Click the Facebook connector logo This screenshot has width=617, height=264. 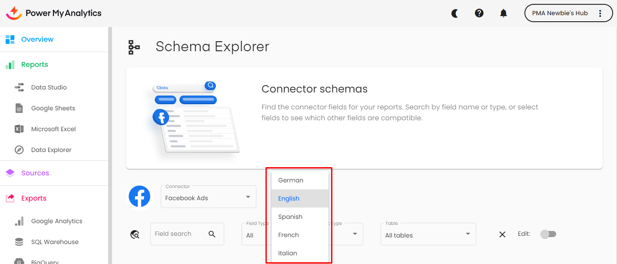point(139,197)
